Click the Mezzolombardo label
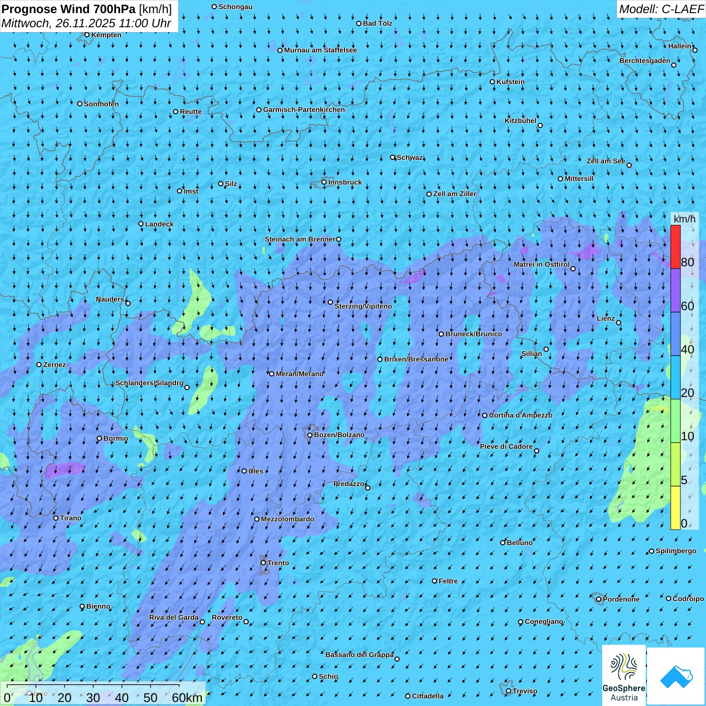Image resolution: width=706 pixels, height=706 pixels. pyautogui.click(x=287, y=519)
